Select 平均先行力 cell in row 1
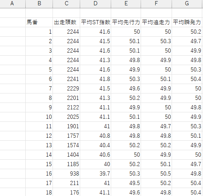Viewport: 203px width, 196px height. click(126, 32)
